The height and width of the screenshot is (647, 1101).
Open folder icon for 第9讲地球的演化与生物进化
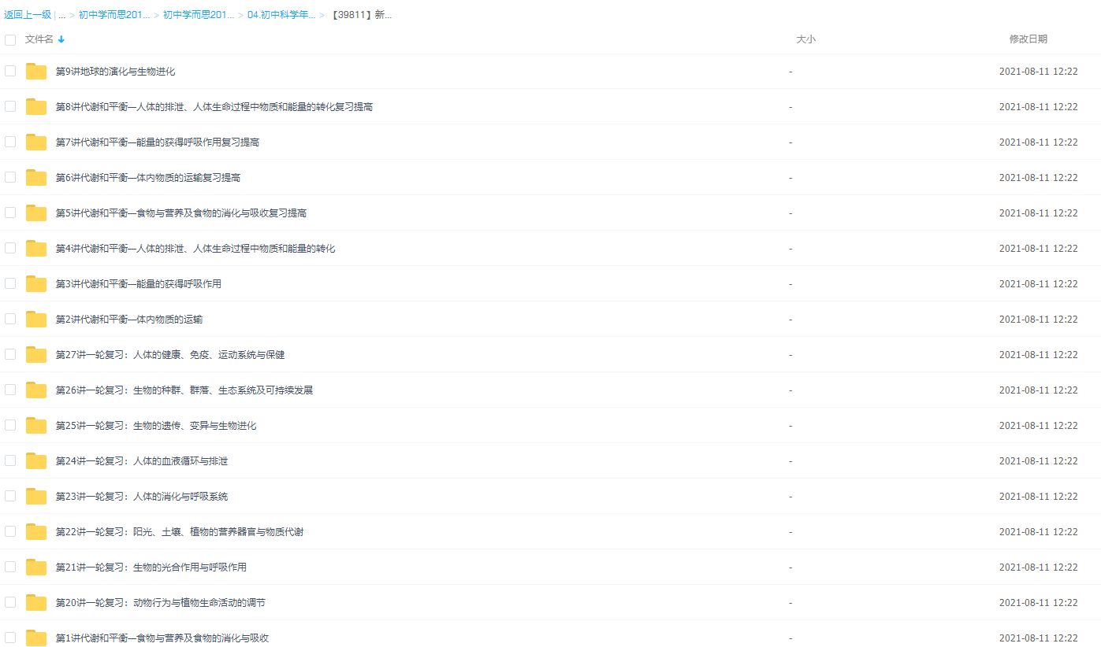pyautogui.click(x=35, y=70)
